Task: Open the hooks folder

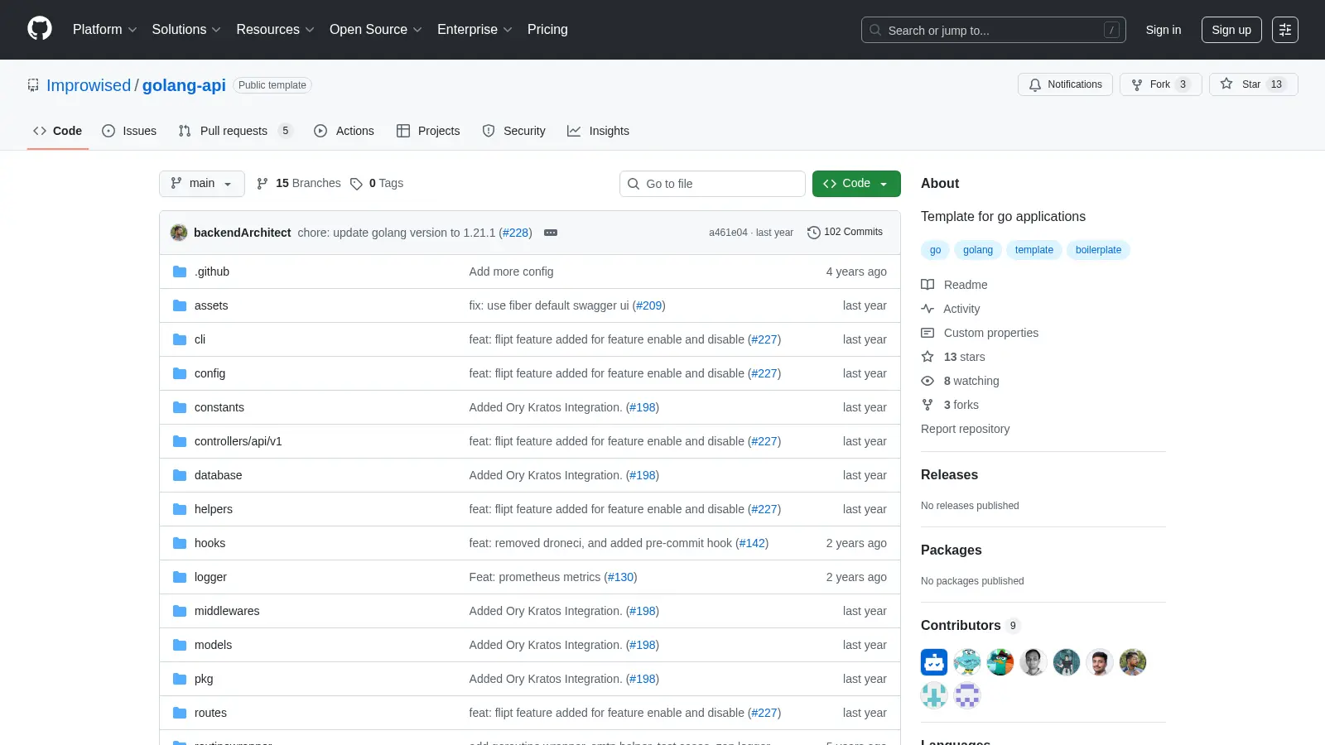Action: pyautogui.click(x=210, y=543)
